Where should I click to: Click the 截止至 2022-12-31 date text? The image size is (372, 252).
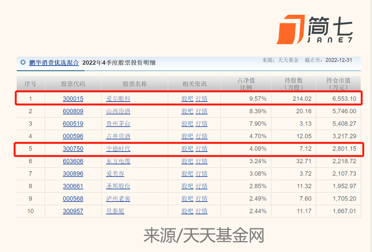pyautogui.click(x=328, y=60)
